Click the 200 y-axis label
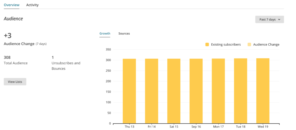Viewport: 296px width, 130px height. (x=108, y=81)
